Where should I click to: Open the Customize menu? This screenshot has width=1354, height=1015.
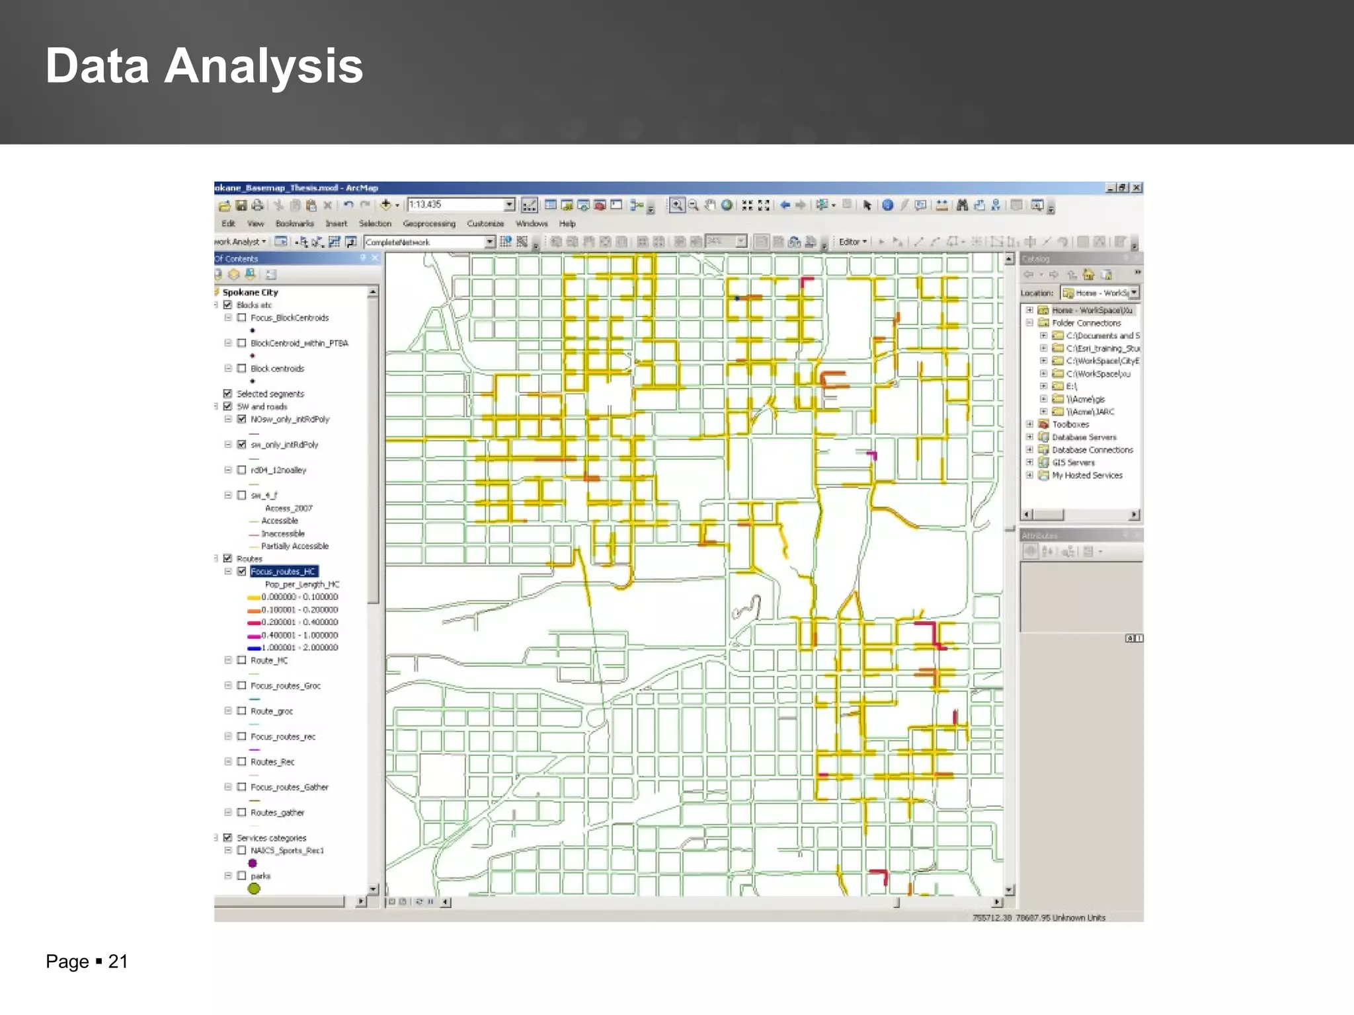coord(485,224)
